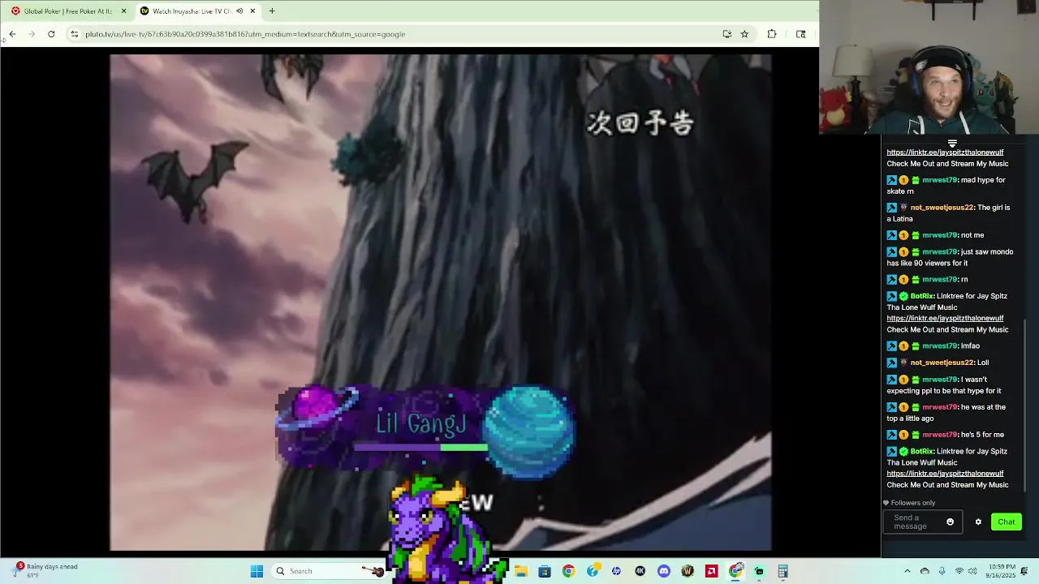Mute the Watch Inuyasha tab audio icon
Image resolution: width=1039 pixels, height=584 pixels.
[239, 11]
